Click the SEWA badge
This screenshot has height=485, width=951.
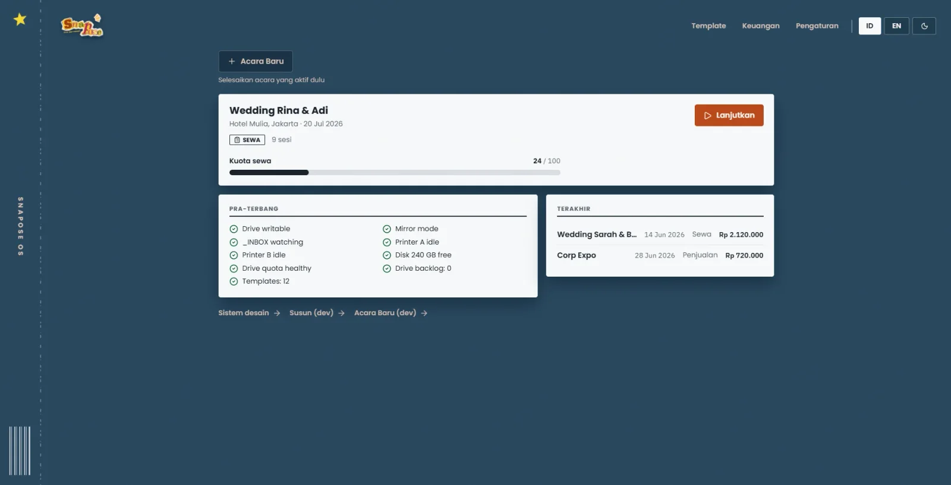click(x=247, y=140)
